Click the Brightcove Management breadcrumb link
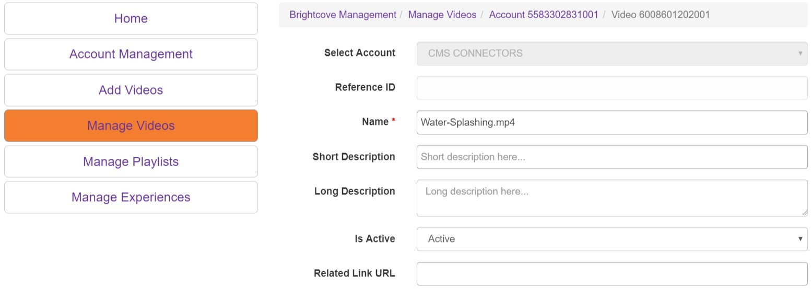 click(343, 15)
